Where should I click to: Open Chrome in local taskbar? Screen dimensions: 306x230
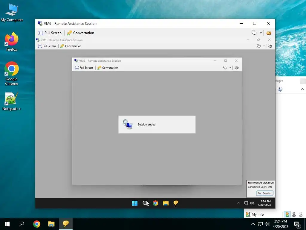coord(36,224)
